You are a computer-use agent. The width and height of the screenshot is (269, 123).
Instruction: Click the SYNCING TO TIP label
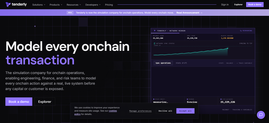click(246, 43)
